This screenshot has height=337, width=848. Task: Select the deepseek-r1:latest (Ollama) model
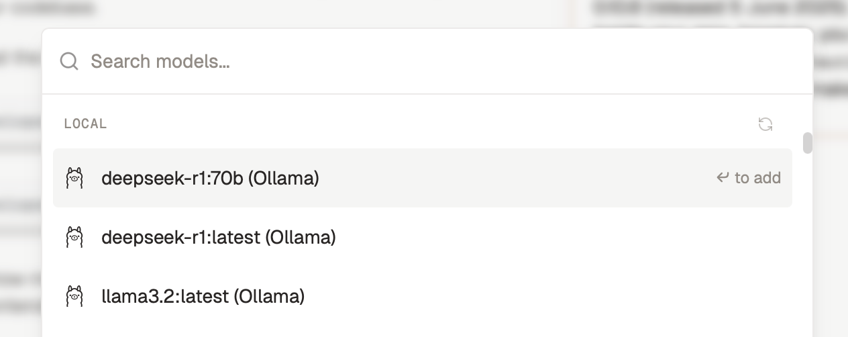point(423,237)
